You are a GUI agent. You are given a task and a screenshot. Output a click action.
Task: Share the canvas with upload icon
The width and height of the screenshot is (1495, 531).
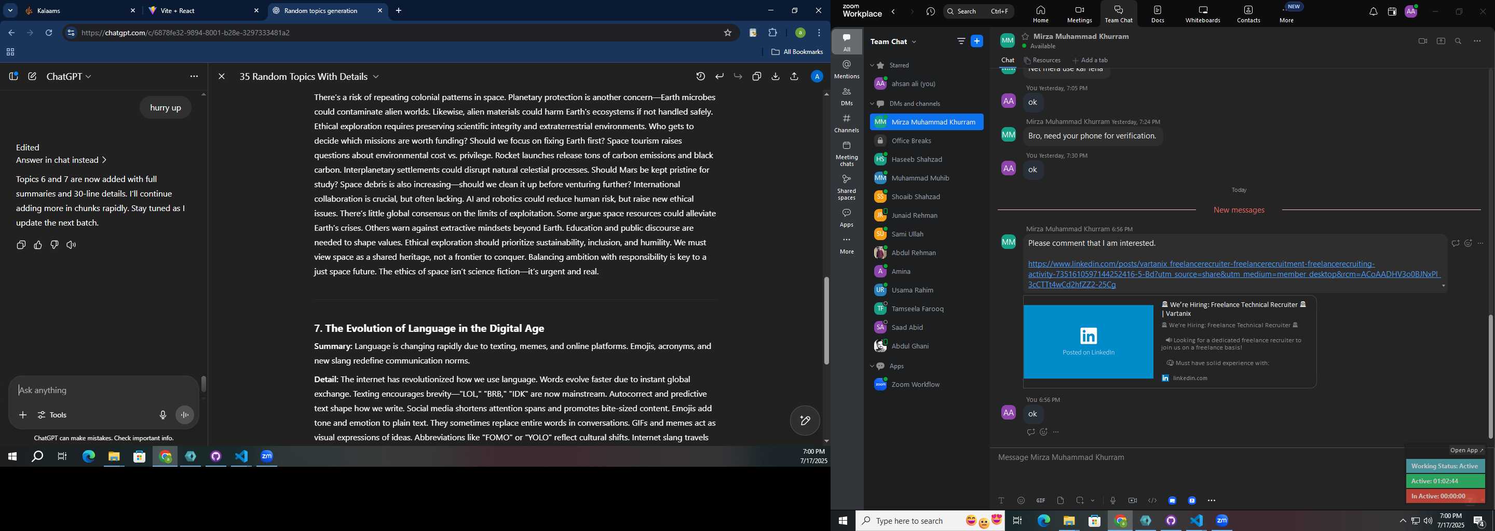795,77
